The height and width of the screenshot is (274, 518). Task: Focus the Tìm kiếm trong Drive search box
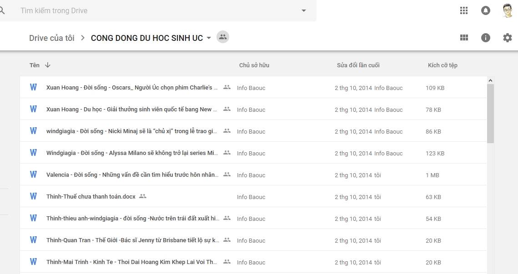click(159, 10)
